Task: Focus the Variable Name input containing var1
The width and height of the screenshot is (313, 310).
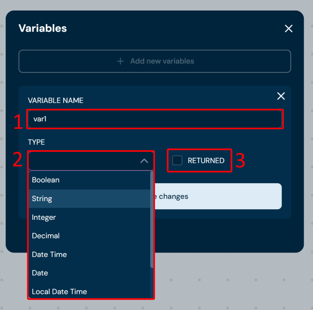Action: pyautogui.click(x=155, y=119)
